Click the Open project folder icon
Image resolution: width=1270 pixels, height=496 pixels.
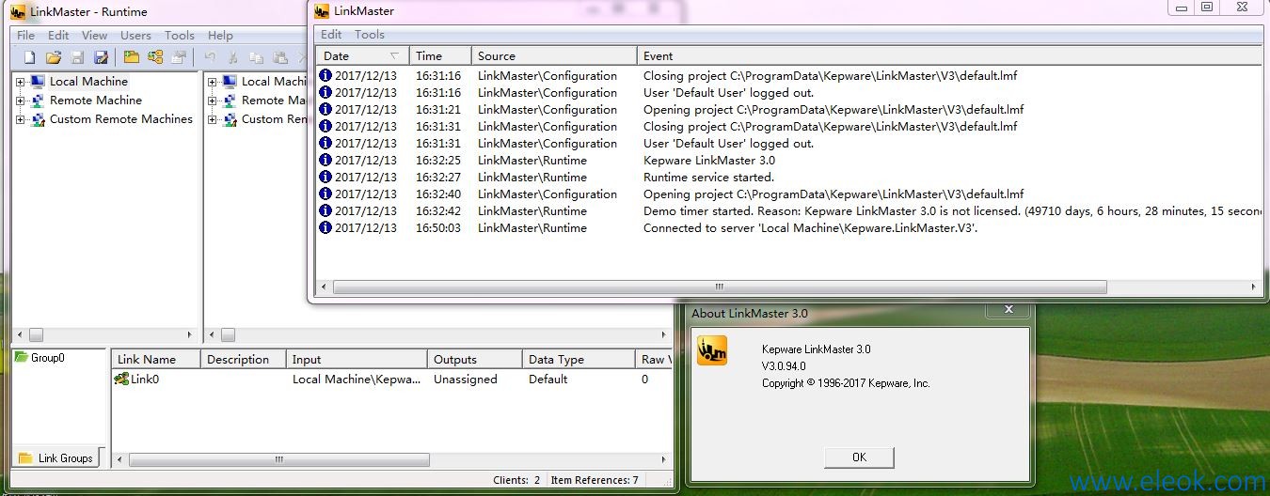click(x=54, y=57)
